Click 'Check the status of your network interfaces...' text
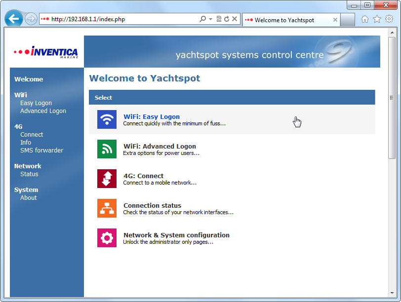This screenshot has width=401, height=302. 178,213
